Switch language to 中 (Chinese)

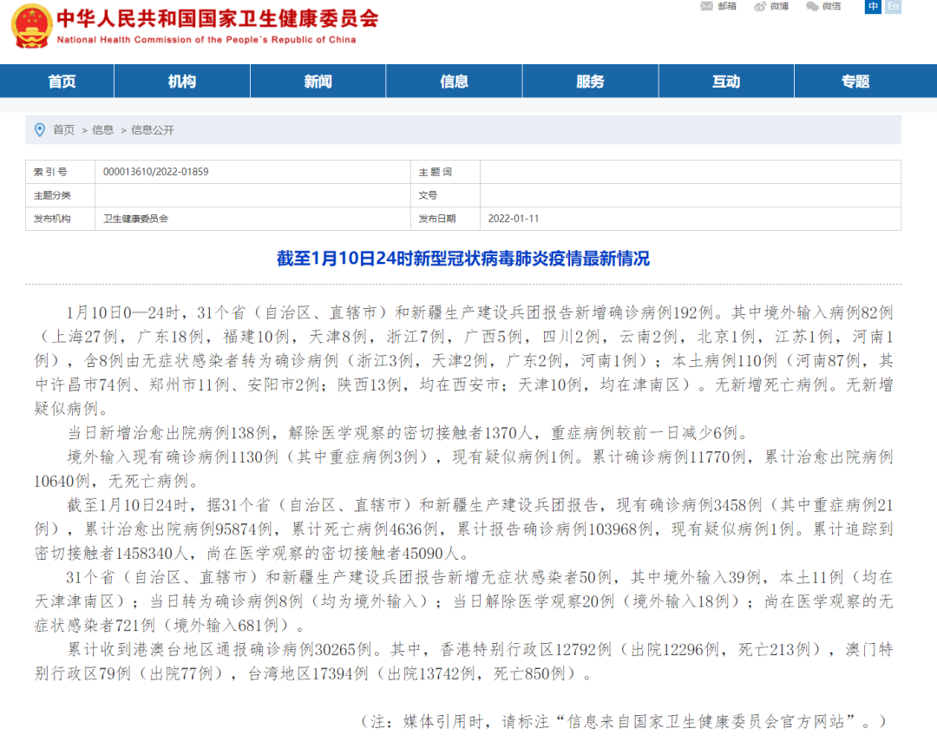coord(873,6)
